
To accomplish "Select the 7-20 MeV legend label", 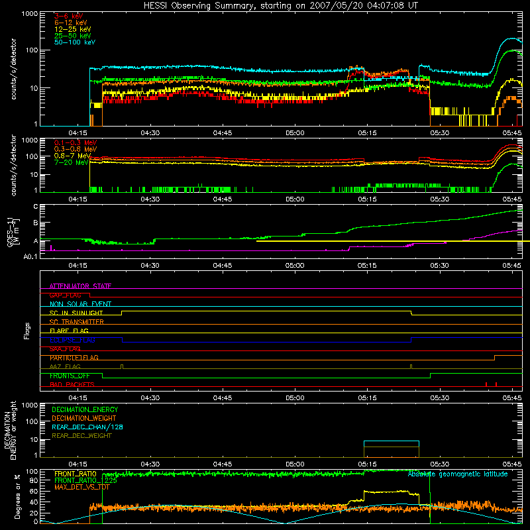I will point(71,162).
